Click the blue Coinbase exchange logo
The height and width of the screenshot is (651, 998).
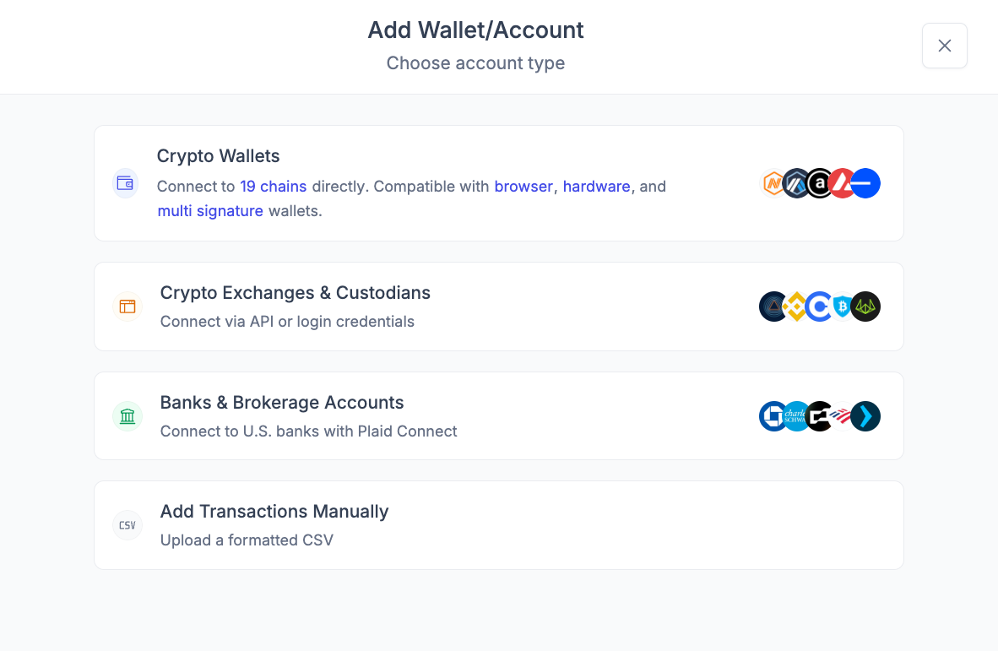(818, 307)
